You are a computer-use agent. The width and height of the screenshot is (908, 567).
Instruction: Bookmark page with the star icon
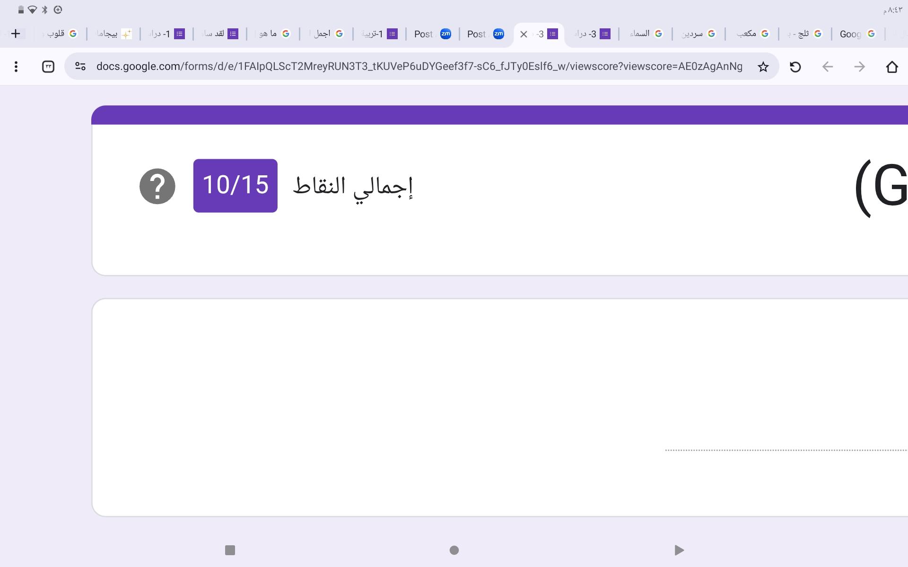pyautogui.click(x=763, y=67)
